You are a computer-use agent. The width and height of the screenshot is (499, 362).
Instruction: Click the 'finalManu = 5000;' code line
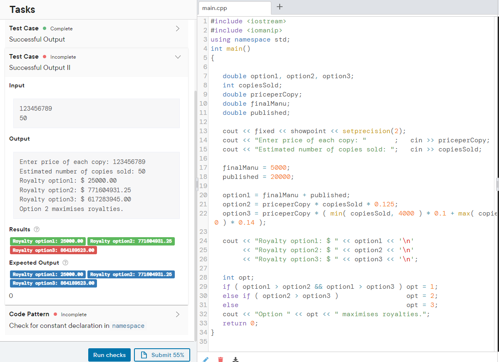click(256, 168)
